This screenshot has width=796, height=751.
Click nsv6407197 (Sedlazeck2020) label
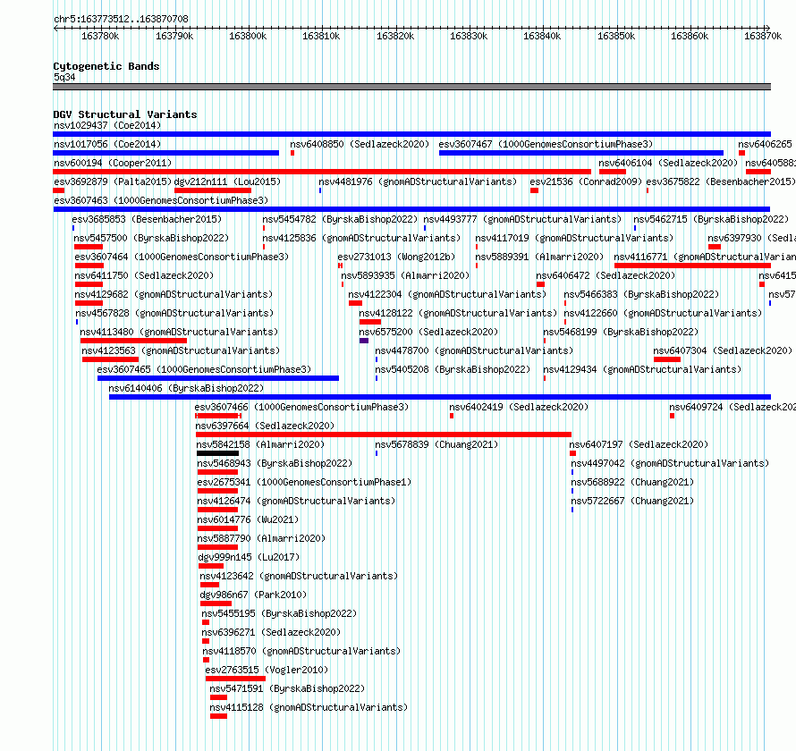pos(639,444)
